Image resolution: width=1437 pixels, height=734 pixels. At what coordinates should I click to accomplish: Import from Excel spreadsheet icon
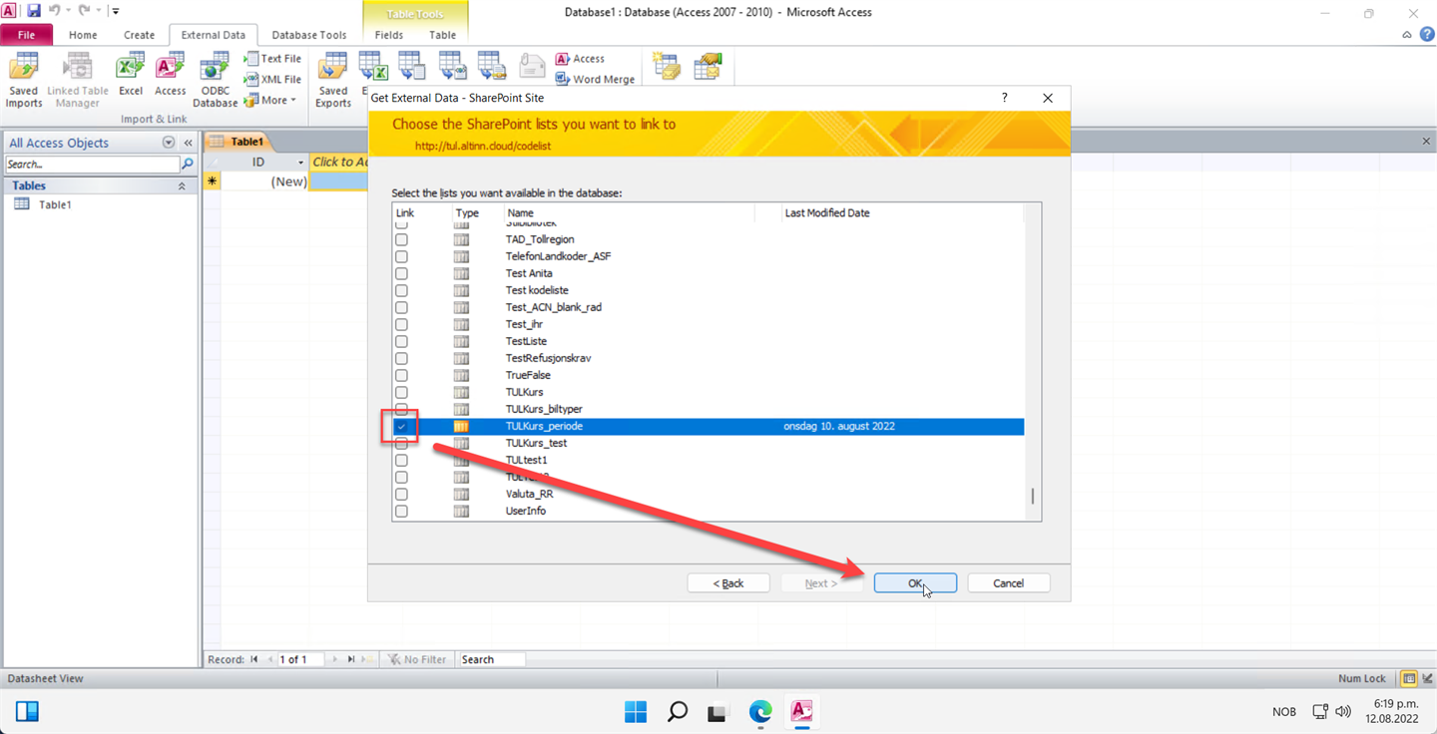[x=131, y=75]
